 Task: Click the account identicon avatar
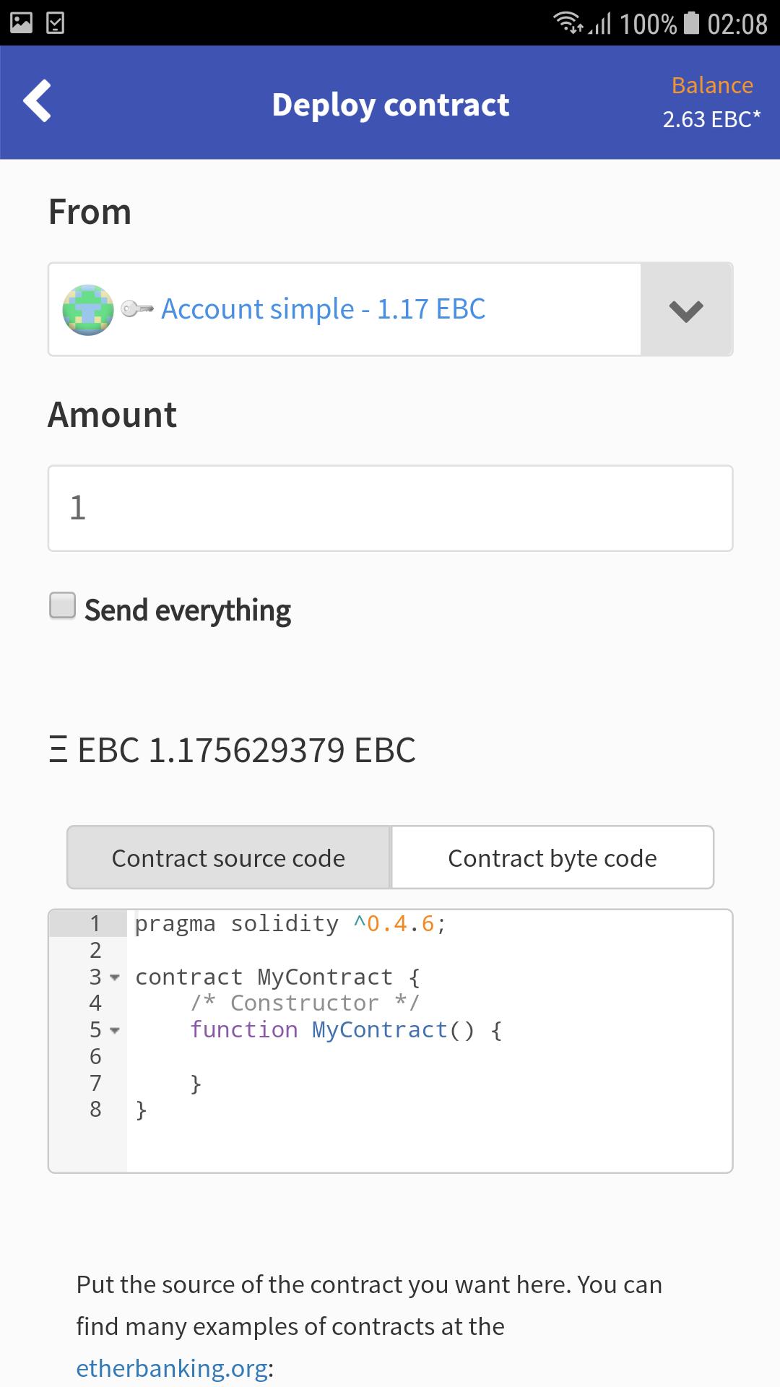(x=88, y=310)
